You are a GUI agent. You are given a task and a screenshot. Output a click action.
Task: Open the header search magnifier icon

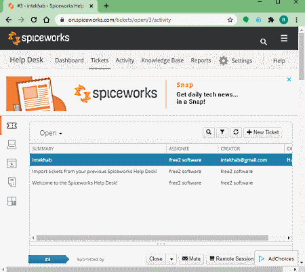(263, 41)
